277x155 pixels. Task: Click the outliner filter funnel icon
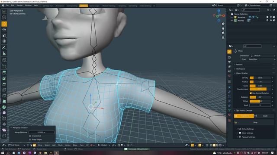(x=268, y=10)
